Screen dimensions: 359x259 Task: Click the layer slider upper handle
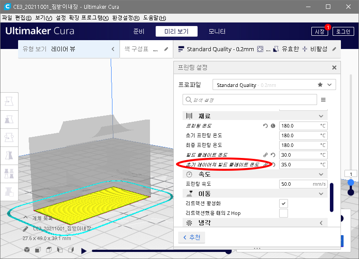(351, 183)
